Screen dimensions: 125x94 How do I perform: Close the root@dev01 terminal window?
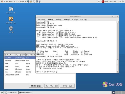(117, 17)
